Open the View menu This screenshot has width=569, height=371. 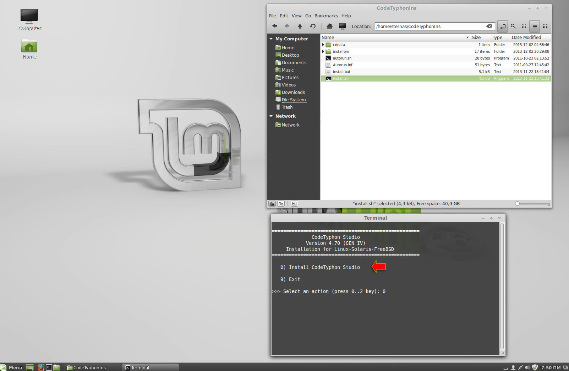pos(296,16)
